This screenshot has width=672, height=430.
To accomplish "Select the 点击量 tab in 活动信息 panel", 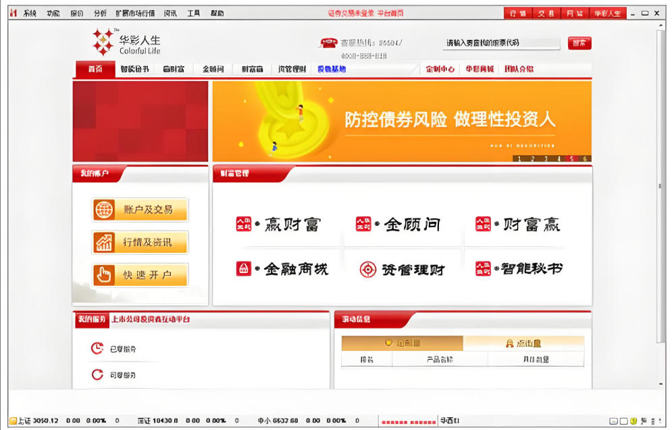I will (523, 343).
